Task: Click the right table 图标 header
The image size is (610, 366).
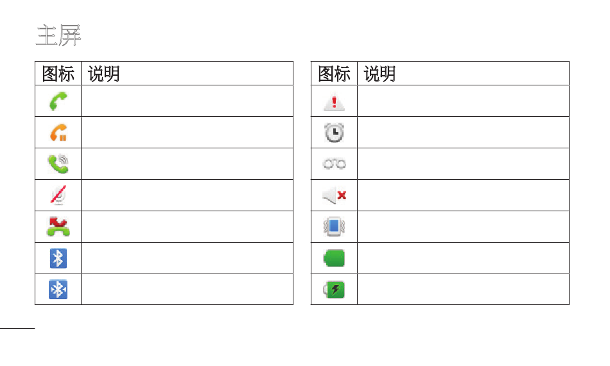Action: point(334,73)
